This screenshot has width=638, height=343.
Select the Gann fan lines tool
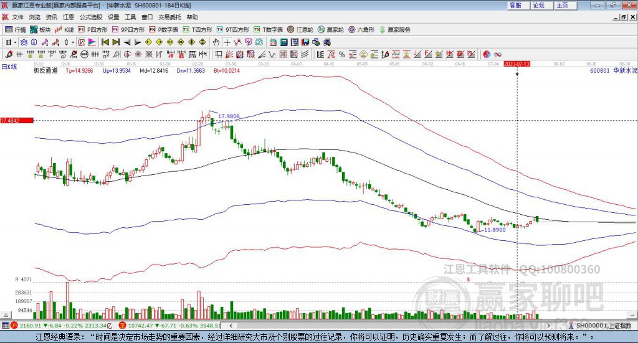[x=229, y=54]
